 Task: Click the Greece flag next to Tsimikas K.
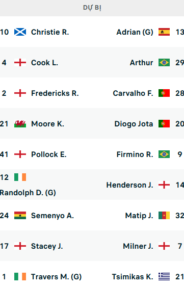pos(164,277)
